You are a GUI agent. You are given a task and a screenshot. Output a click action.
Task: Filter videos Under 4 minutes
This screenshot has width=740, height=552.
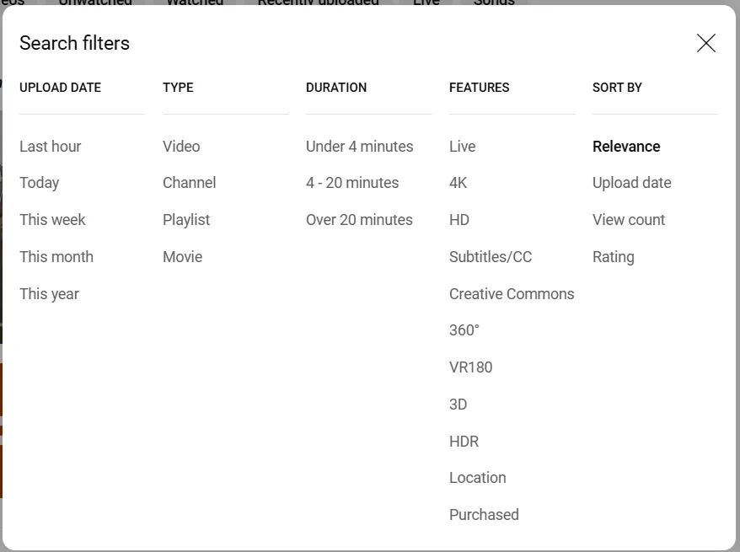tap(359, 146)
